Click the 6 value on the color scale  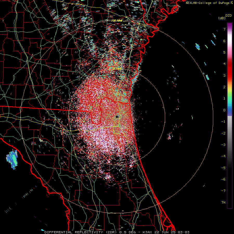point(224,41)
